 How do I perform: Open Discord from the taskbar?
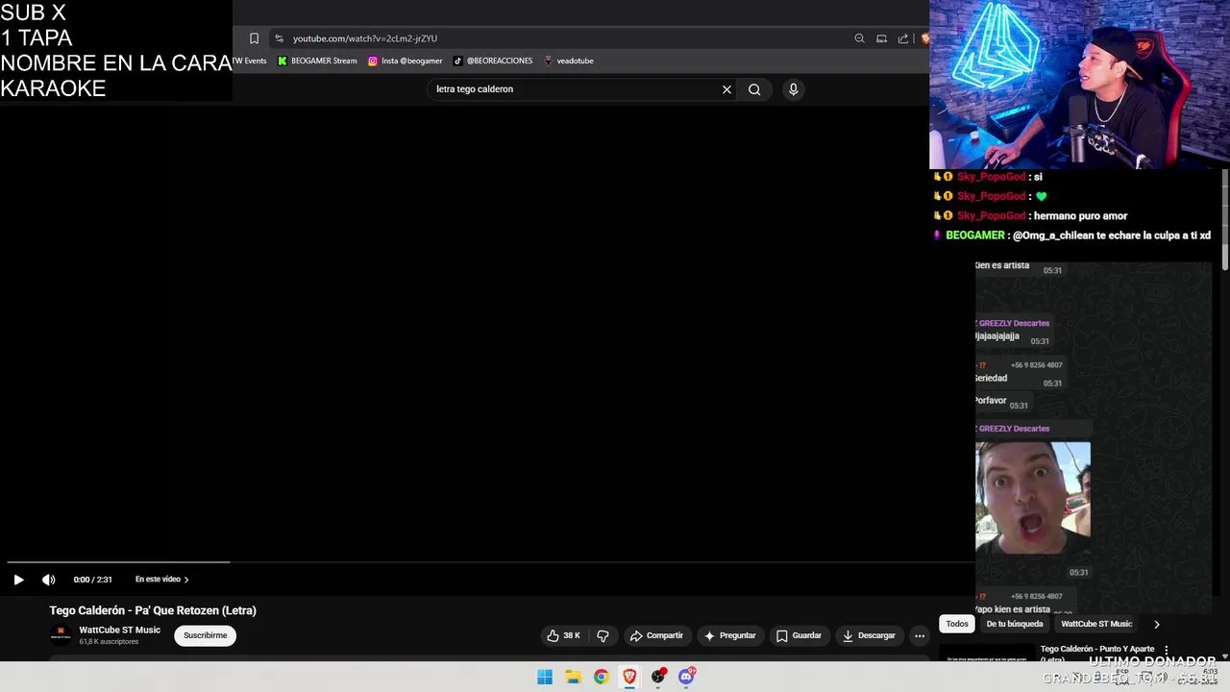click(x=686, y=677)
